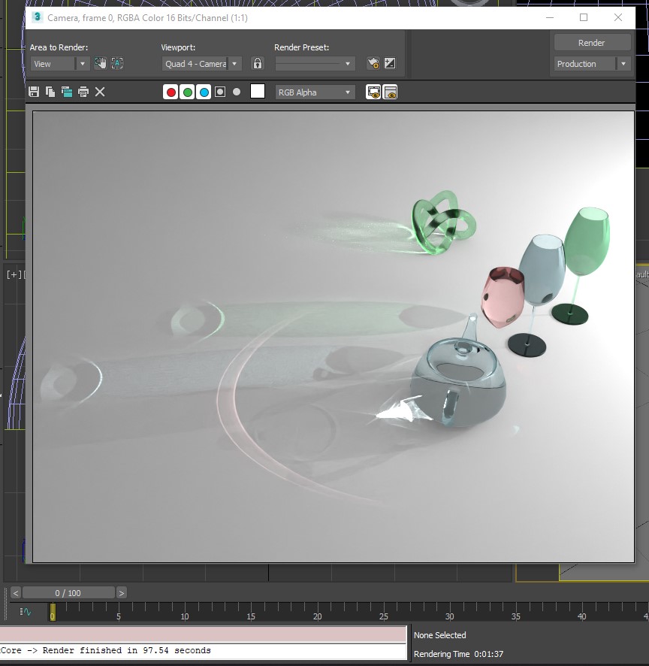Clear the rendered frame with X
Viewport: 649px width, 666px height.
[100, 92]
